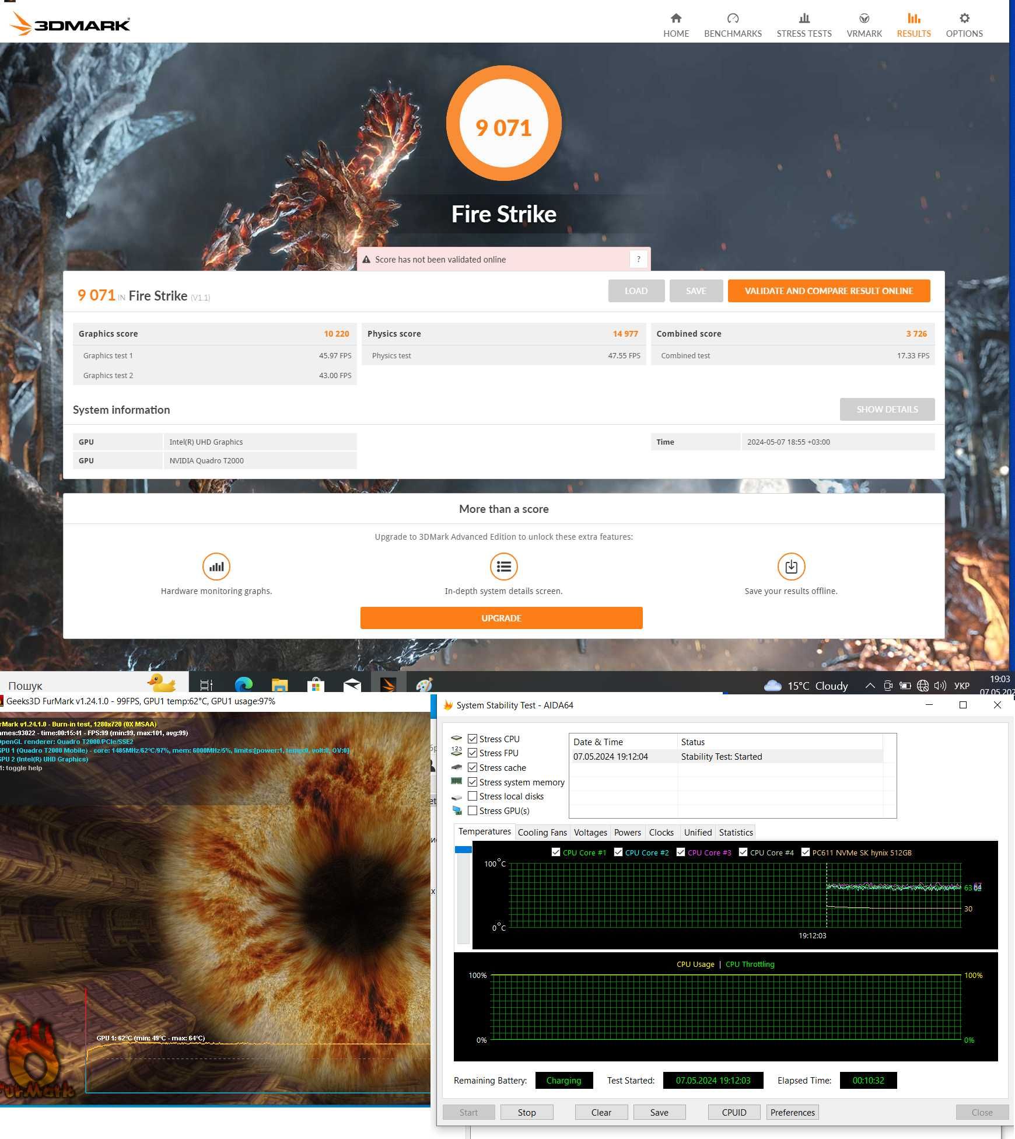
Task: Click the Hardware monitoring graphs icon
Action: 216,567
